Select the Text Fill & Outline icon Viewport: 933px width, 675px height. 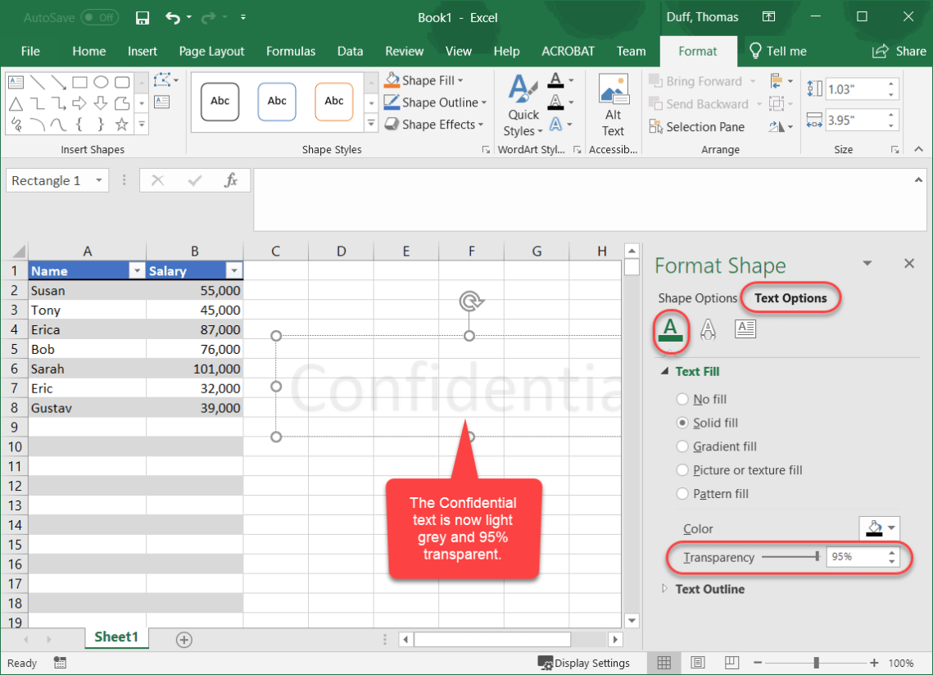(x=671, y=328)
